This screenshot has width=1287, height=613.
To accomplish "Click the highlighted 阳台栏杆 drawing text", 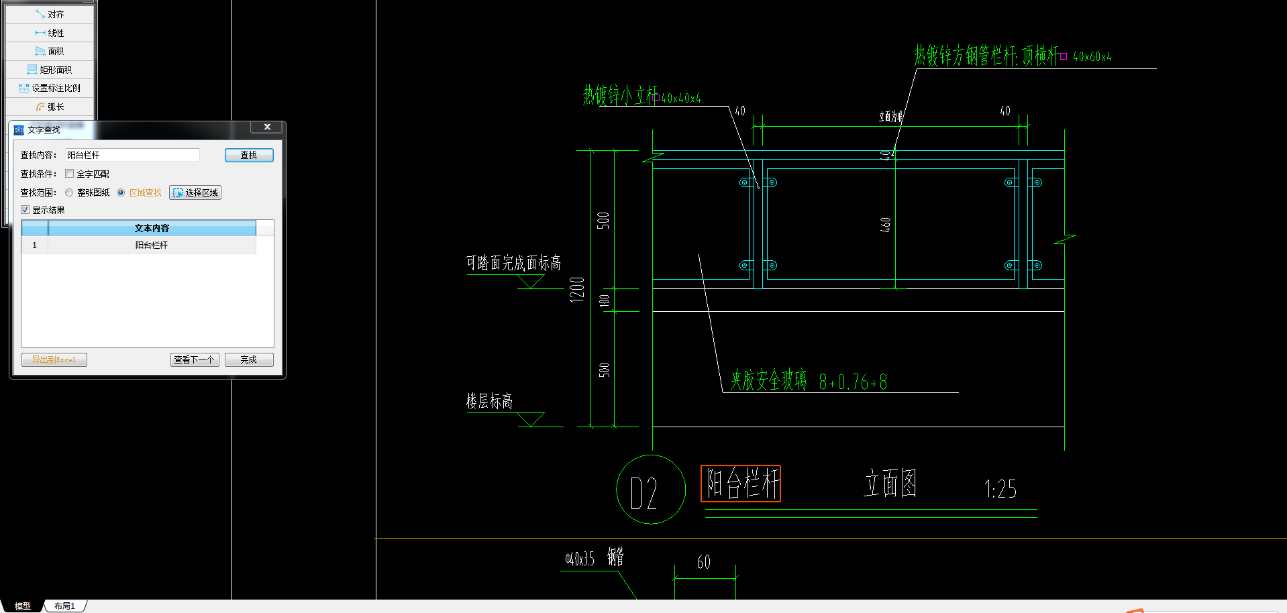I will pos(741,484).
